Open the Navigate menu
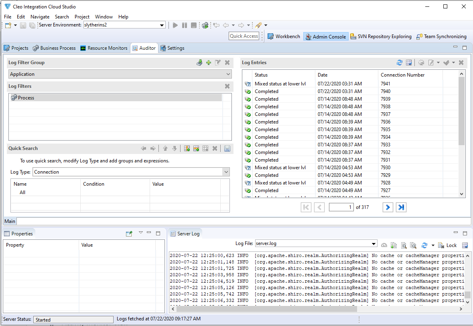The width and height of the screenshot is (473, 326). click(x=40, y=17)
